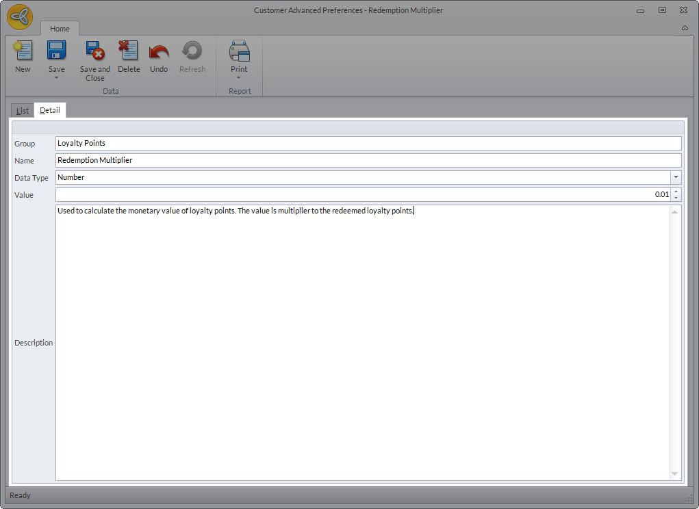Click the Description scrollbar down arrow
The image size is (699, 509).
(x=674, y=473)
